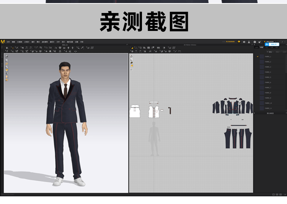287x204 pixels.
Task: Click the Add button in fabric list
Action: coord(270,52)
